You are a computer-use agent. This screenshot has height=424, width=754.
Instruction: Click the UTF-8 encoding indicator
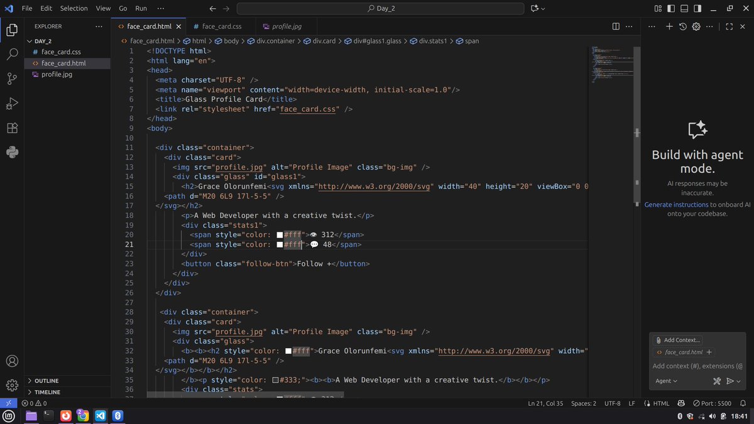tap(612, 403)
